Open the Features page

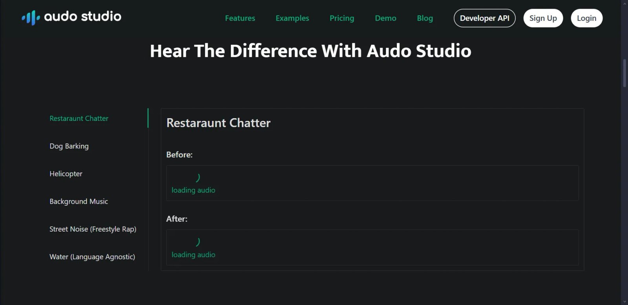(x=240, y=18)
